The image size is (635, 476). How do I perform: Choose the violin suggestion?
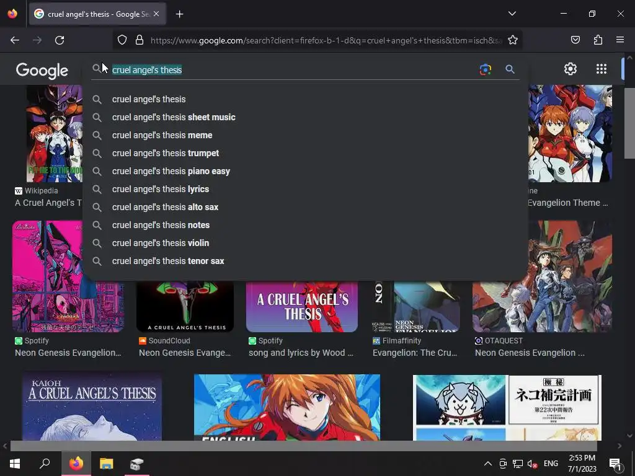306,243
